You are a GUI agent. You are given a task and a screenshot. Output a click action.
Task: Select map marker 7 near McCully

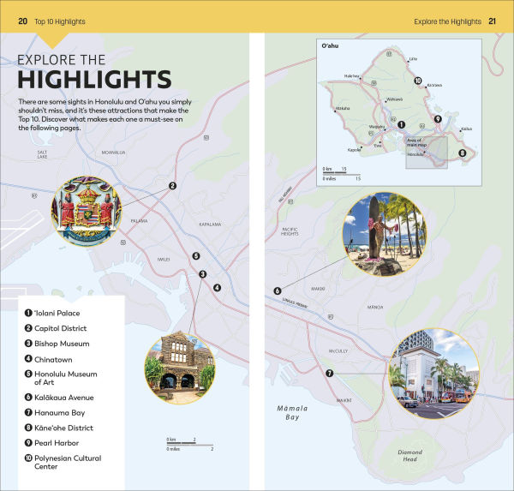[x=329, y=374]
